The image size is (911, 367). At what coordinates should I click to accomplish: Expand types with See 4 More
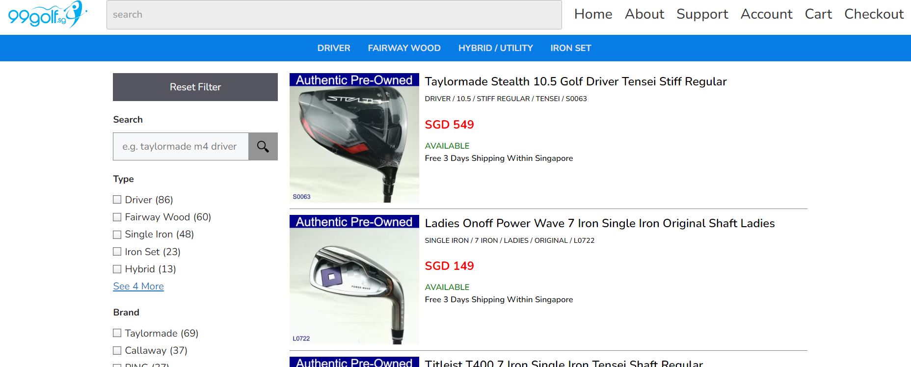[x=138, y=286]
